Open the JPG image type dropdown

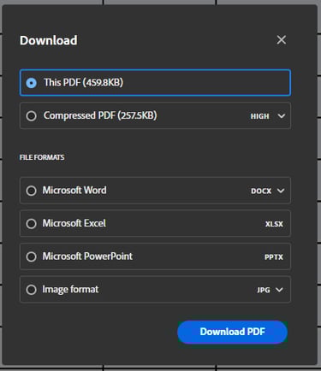(x=270, y=290)
